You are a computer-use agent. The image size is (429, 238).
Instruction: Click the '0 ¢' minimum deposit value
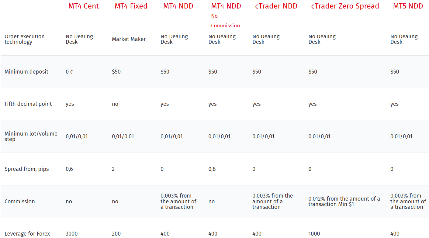pyautogui.click(x=69, y=72)
